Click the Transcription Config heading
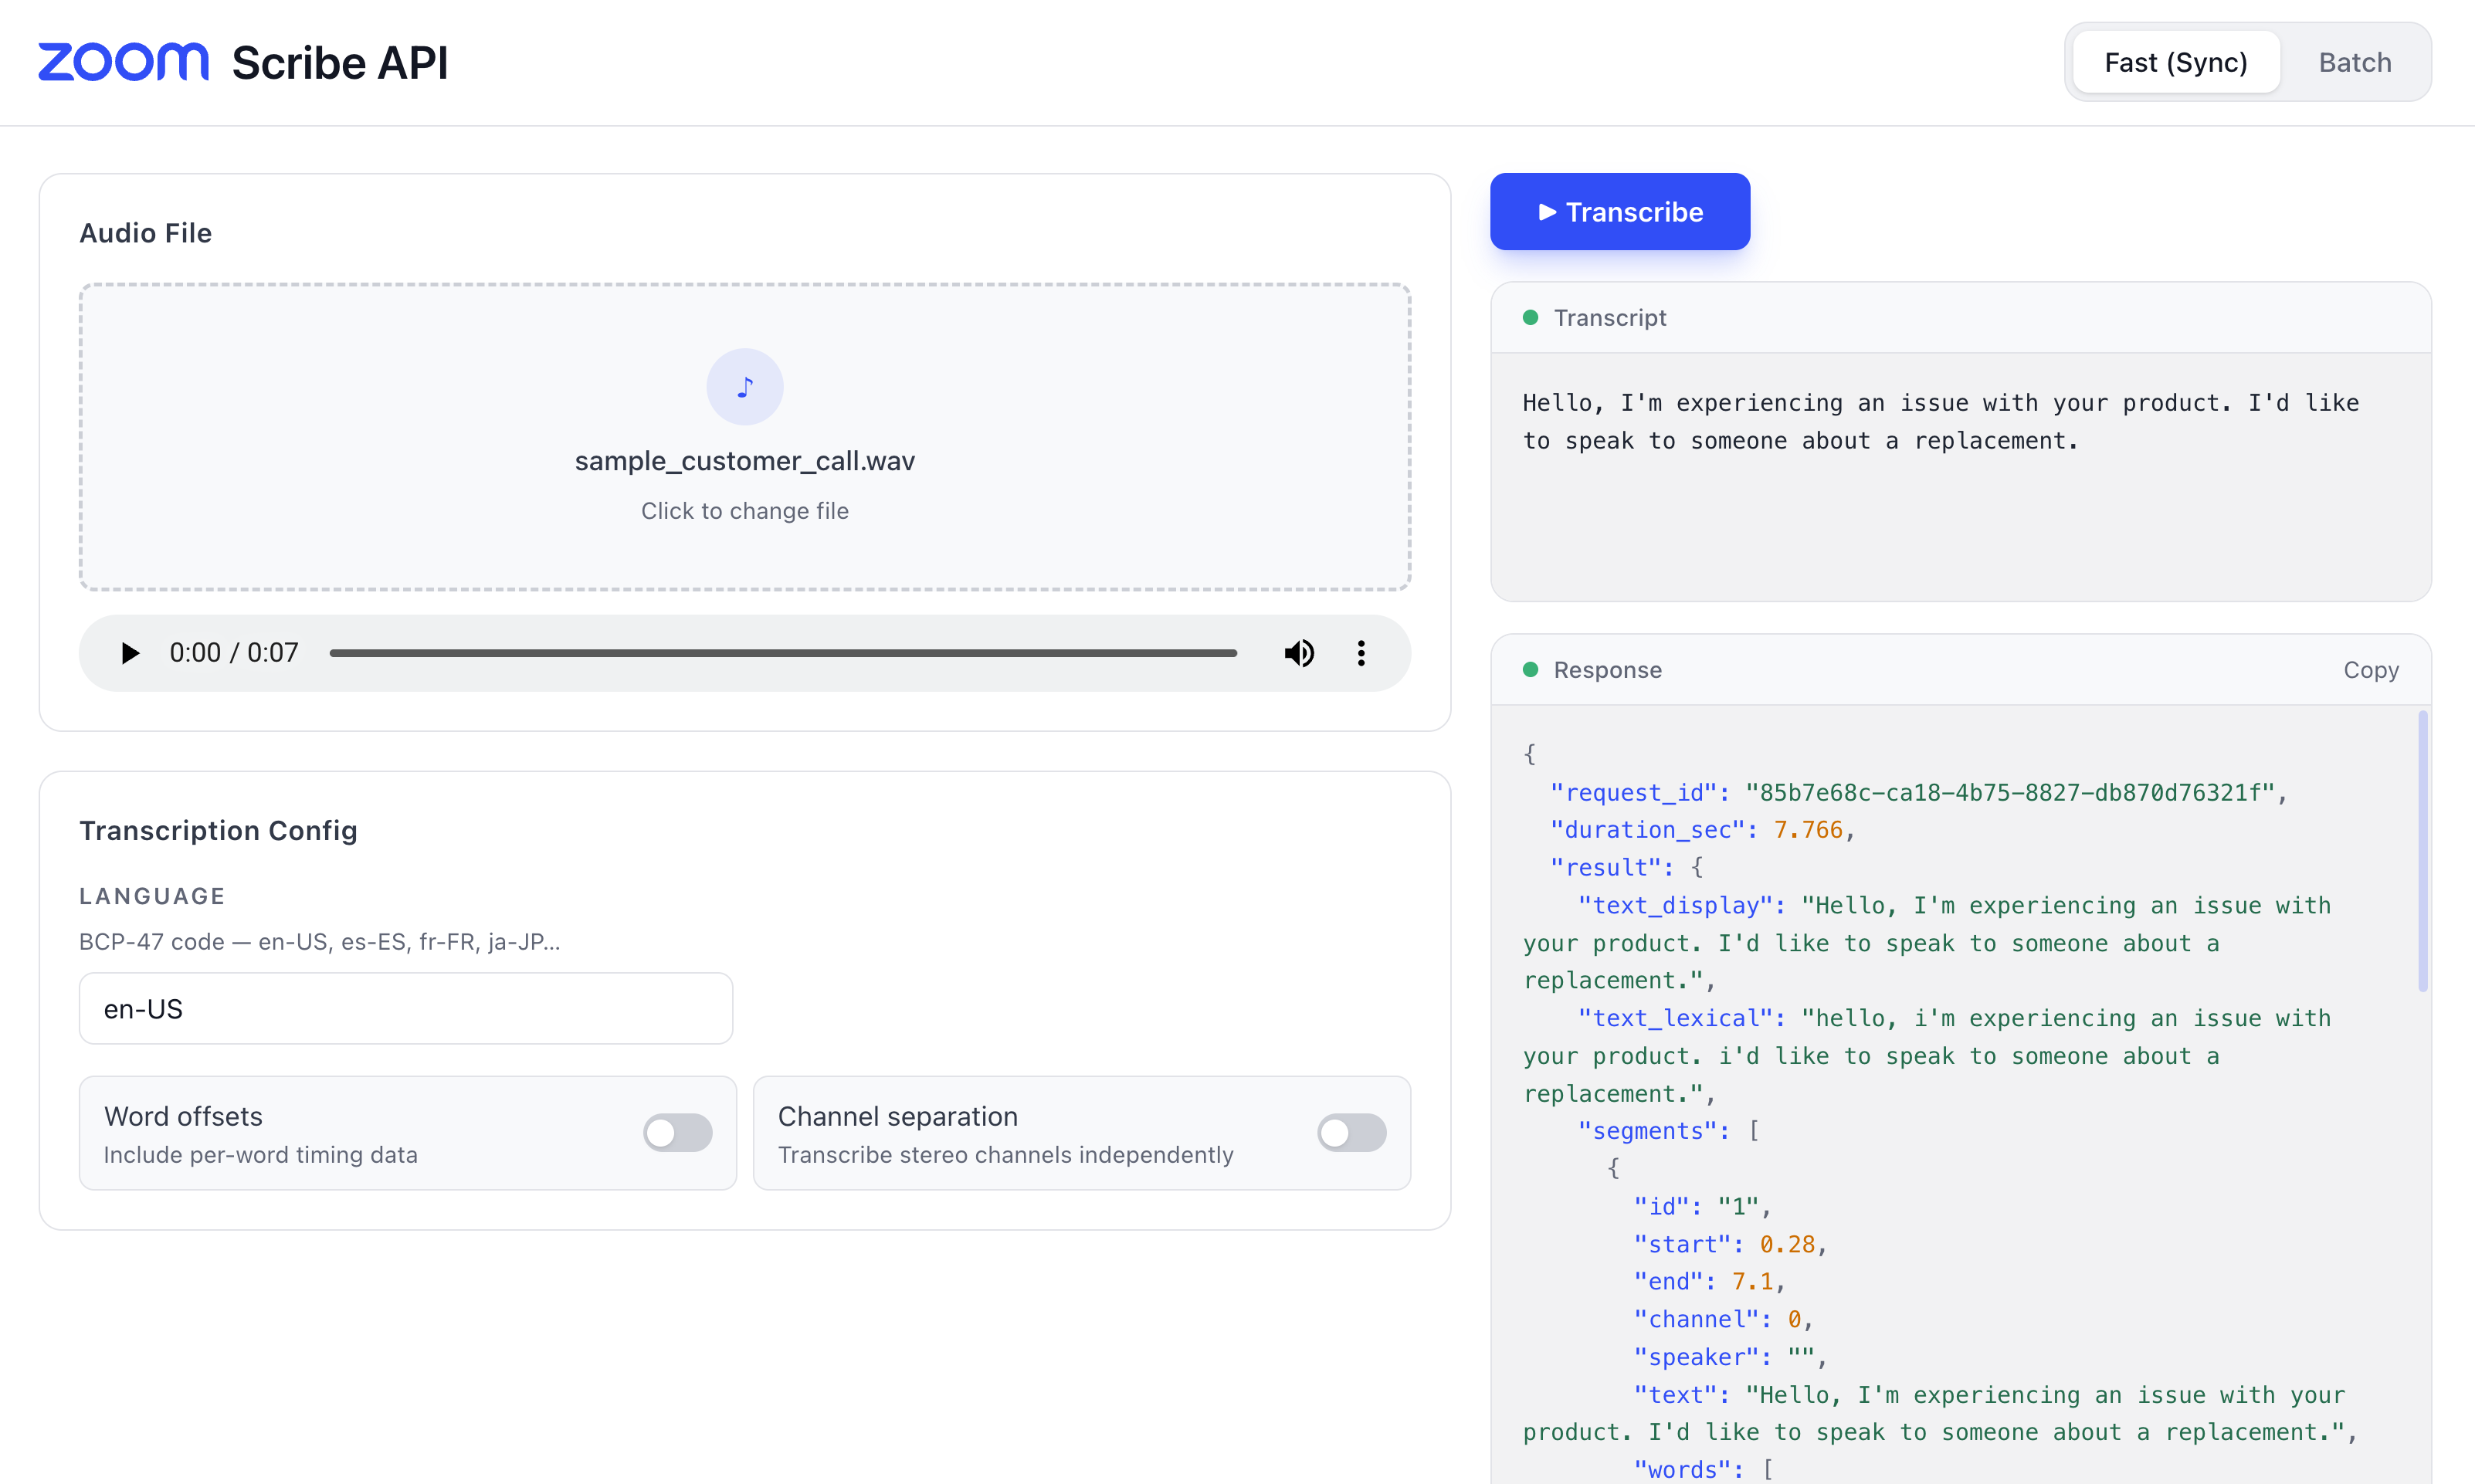 (x=218, y=831)
